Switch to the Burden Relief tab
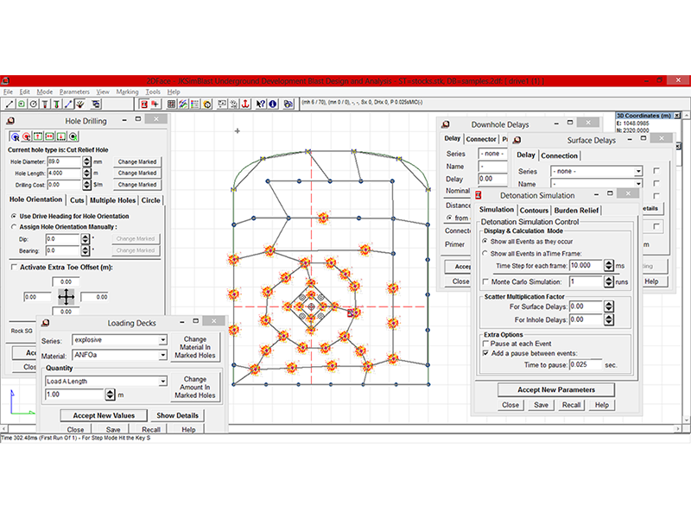Viewport: 691px width, 518px height. (578, 210)
